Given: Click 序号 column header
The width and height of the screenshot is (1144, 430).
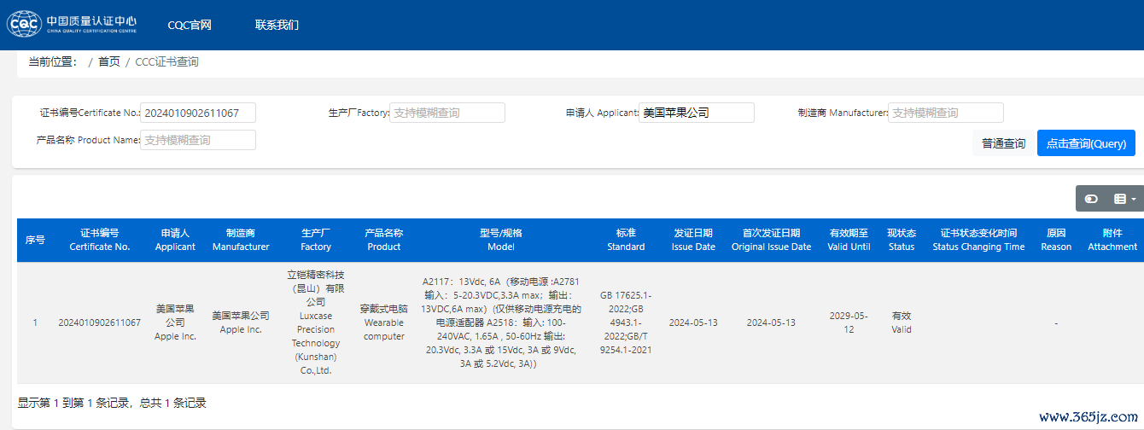Looking at the screenshot, I should pyautogui.click(x=35, y=240).
